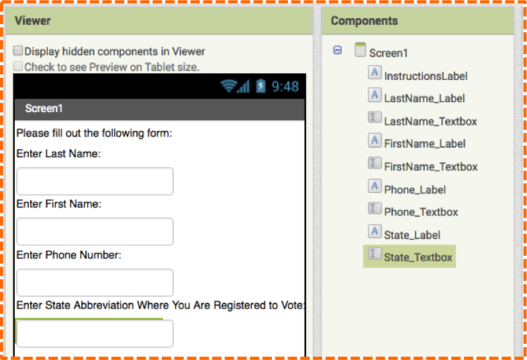Viewport: 527px width, 360px height.
Task: Click the InstructionsLabel label icon
Action: [375, 73]
